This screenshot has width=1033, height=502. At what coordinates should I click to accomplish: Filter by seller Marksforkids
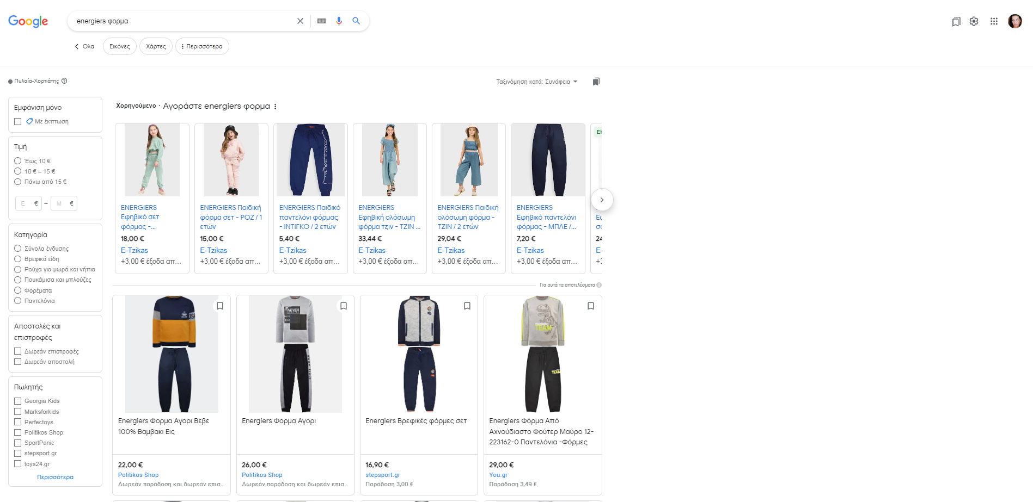click(18, 412)
